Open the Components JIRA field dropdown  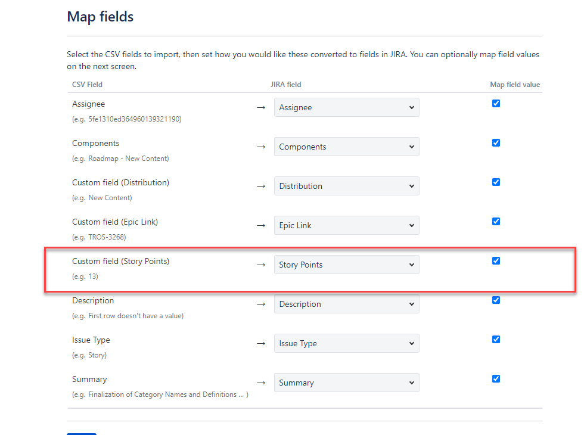346,147
